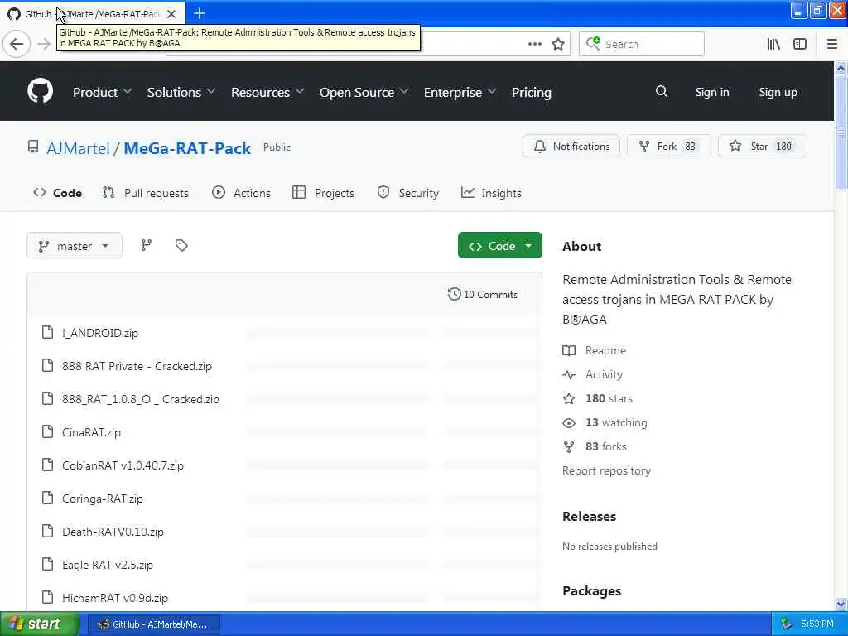The height and width of the screenshot is (636, 848).
Task: Open the Death-RATV0.10.zip file
Action: (113, 532)
